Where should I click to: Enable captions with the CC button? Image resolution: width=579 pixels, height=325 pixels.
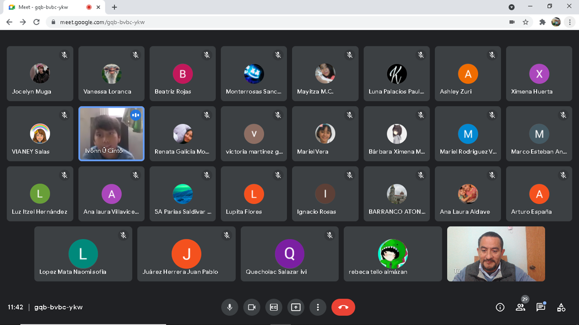pyautogui.click(x=274, y=307)
